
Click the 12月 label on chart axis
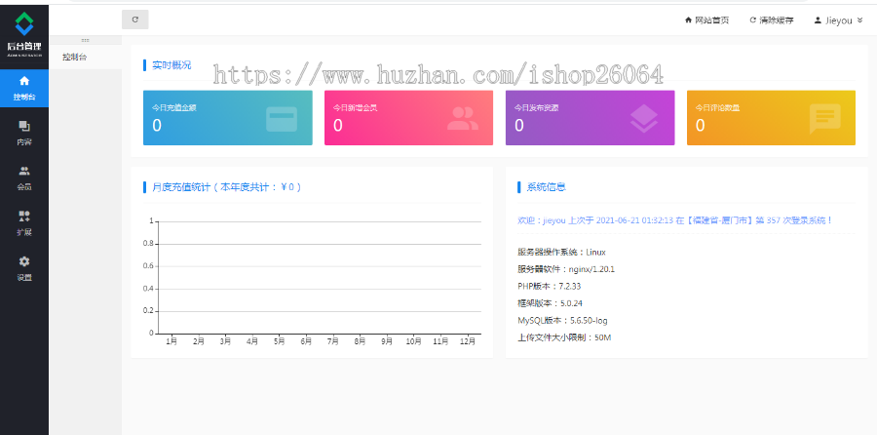pyautogui.click(x=468, y=341)
